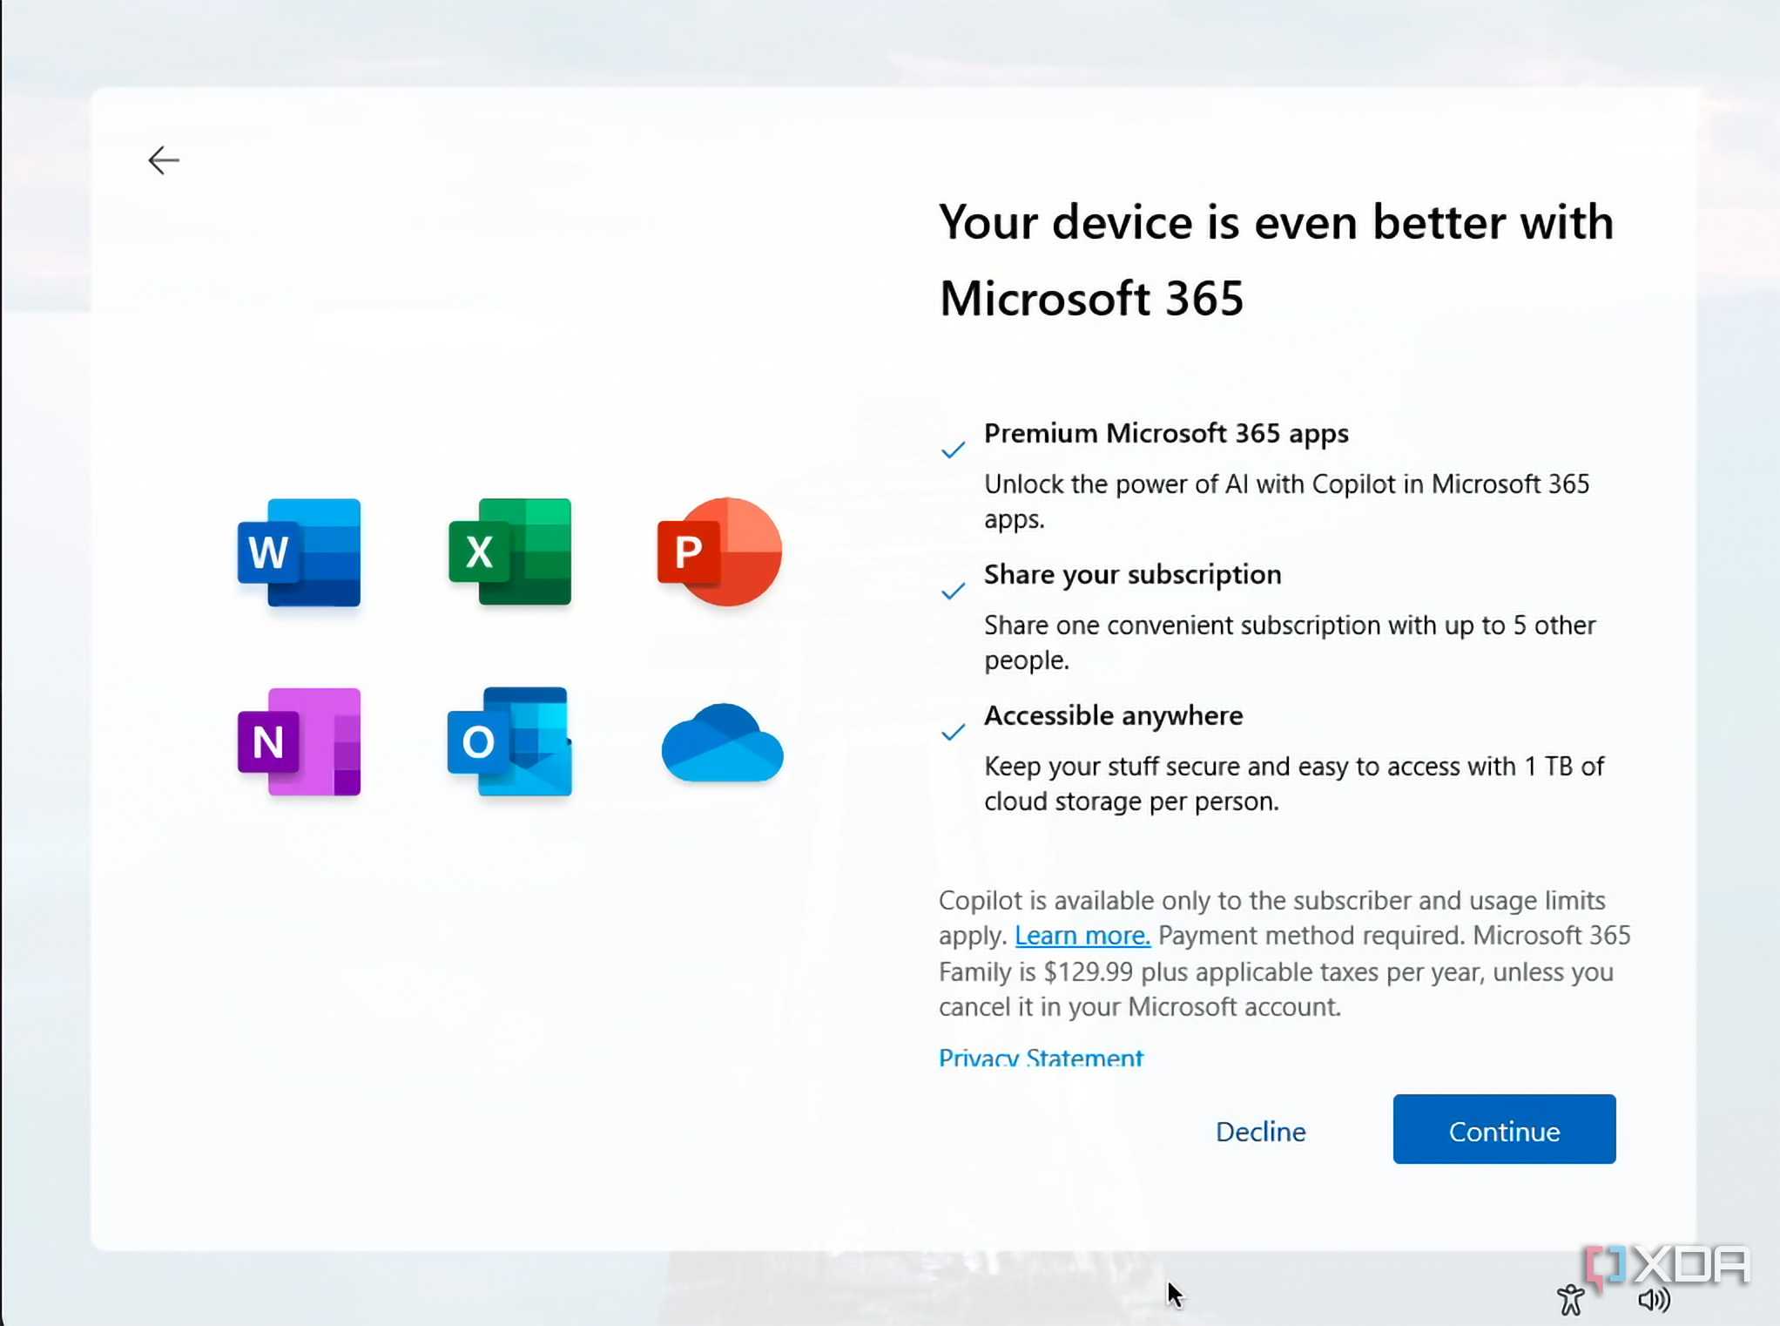Screen dimensions: 1780x1326
Task: Decline the Microsoft 365 offer
Action: (1260, 1131)
